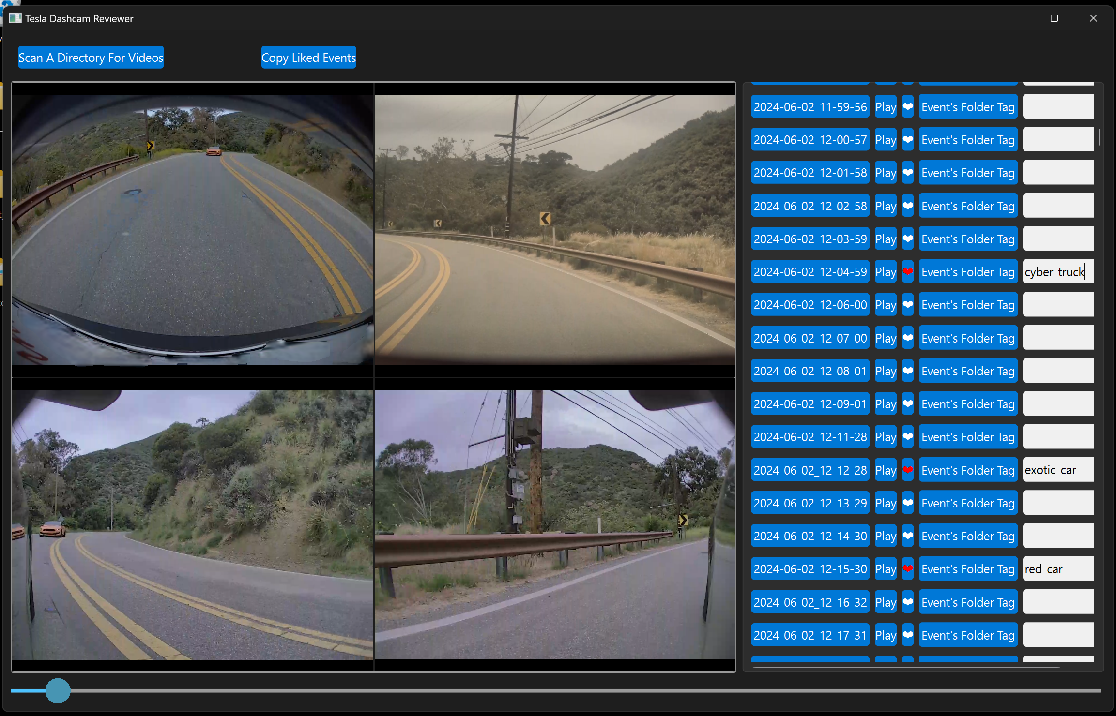Play the 2024-06-02_12-12-28 clip
This screenshot has height=716, width=1116.
click(x=886, y=470)
